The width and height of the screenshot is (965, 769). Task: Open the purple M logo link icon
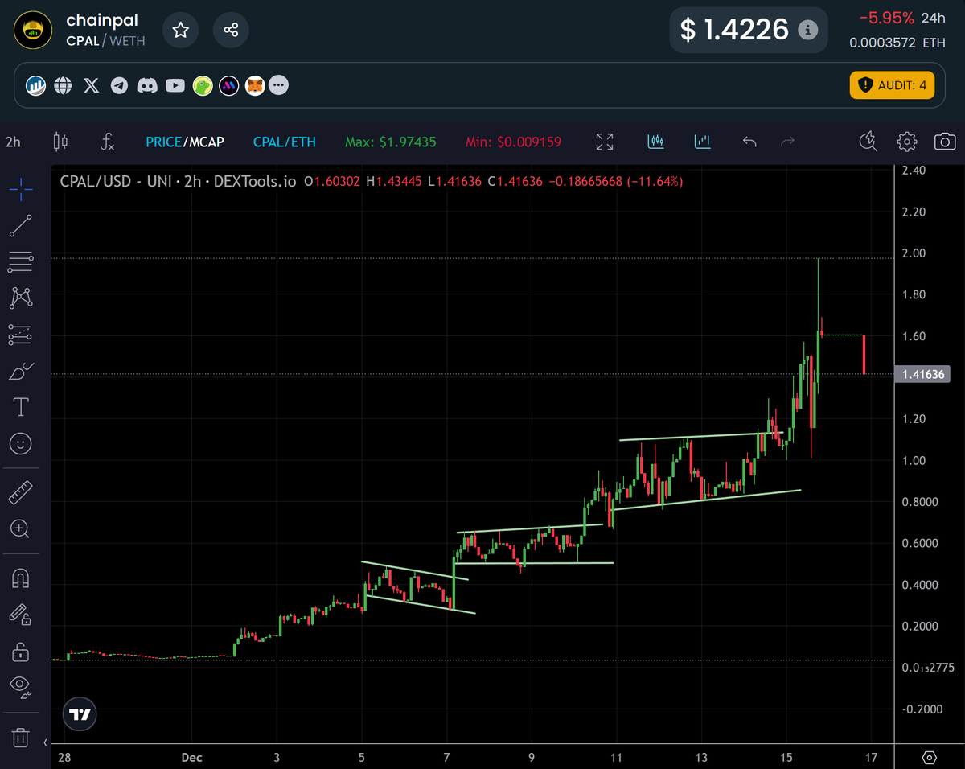click(228, 84)
